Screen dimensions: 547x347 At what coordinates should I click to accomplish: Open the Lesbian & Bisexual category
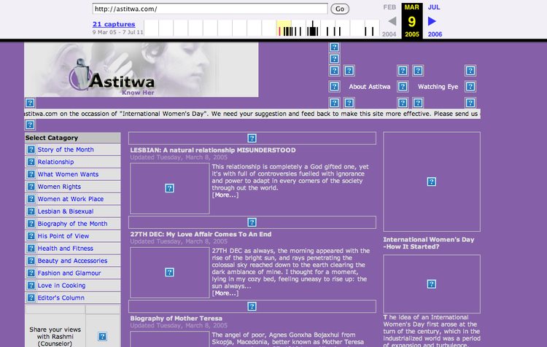point(66,211)
